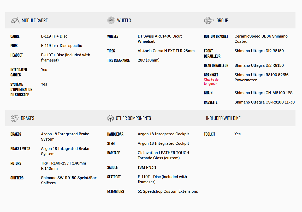Select the Brakes section heading
Screen dimensions: 302x212
pos(27,118)
